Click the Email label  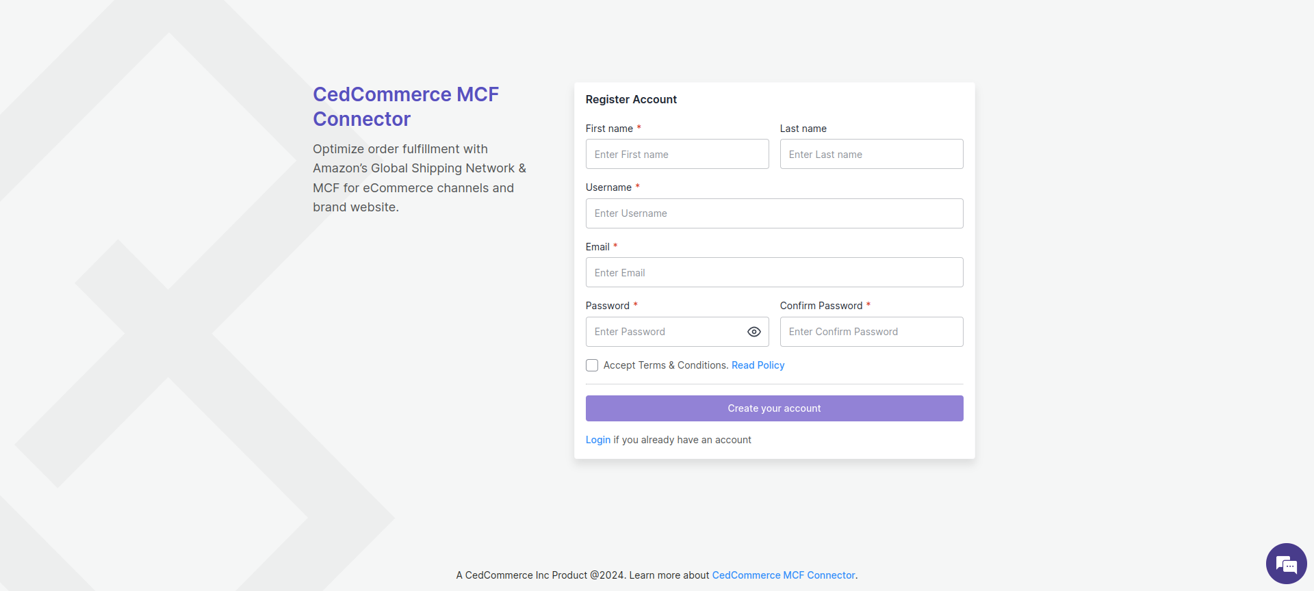pyautogui.click(x=597, y=247)
